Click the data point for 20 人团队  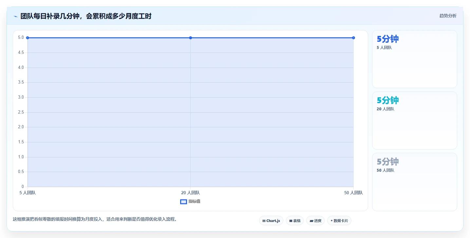[x=190, y=38]
